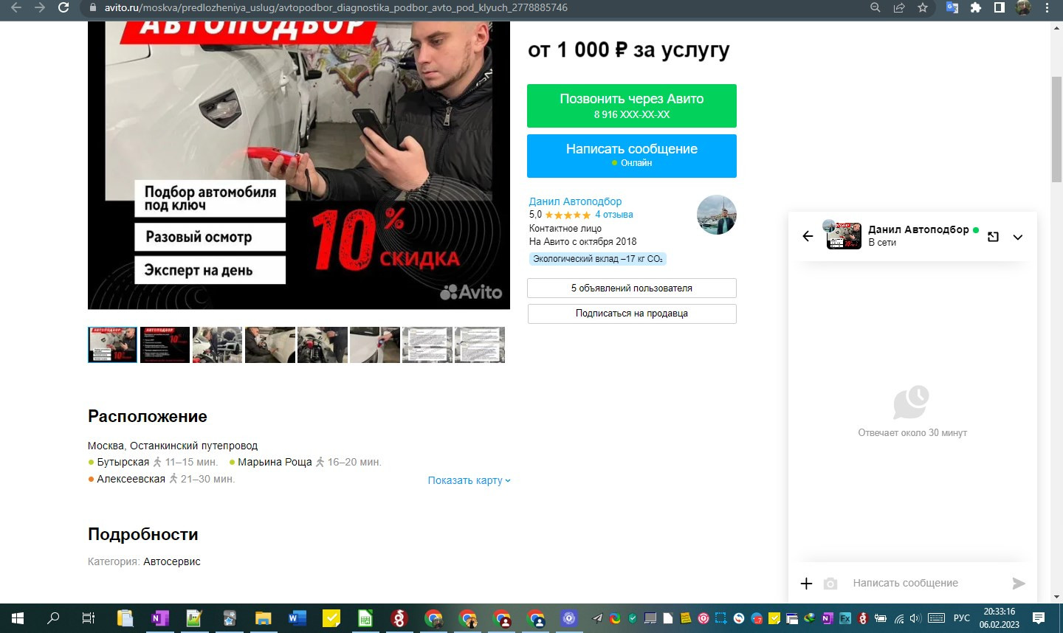Screen dimensions: 1063x633
Task: Click blue Написать сообщение button
Action: pyautogui.click(x=632, y=156)
